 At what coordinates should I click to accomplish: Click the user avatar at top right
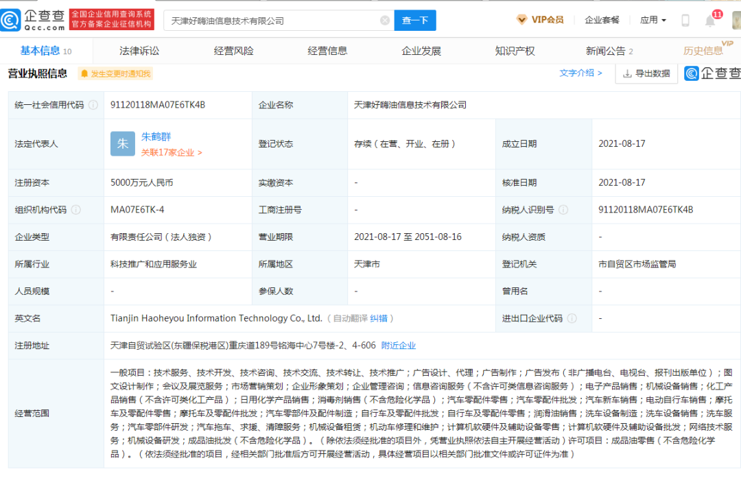[736, 21]
